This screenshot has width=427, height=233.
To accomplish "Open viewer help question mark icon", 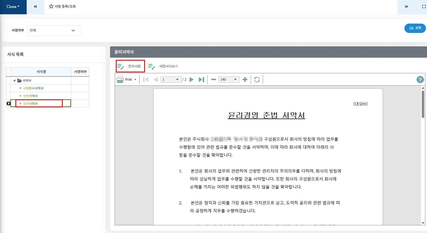I will coord(420,80).
